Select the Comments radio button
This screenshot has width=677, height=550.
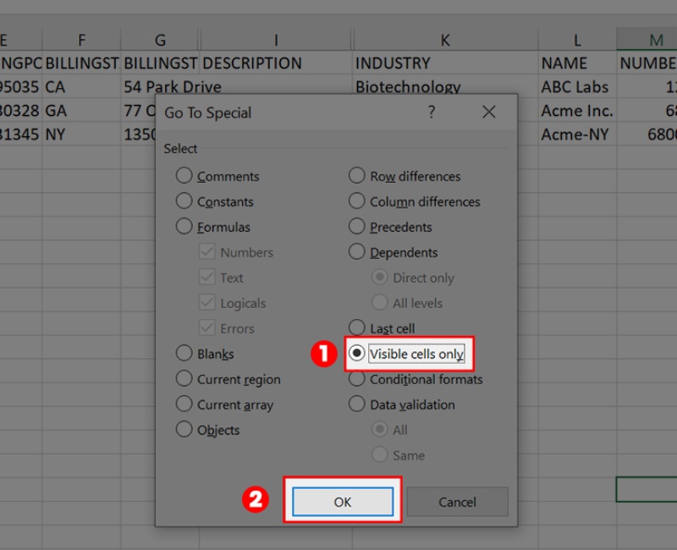click(184, 176)
